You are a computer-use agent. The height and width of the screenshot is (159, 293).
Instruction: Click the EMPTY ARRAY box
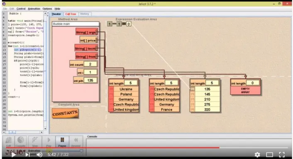tap(245, 90)
